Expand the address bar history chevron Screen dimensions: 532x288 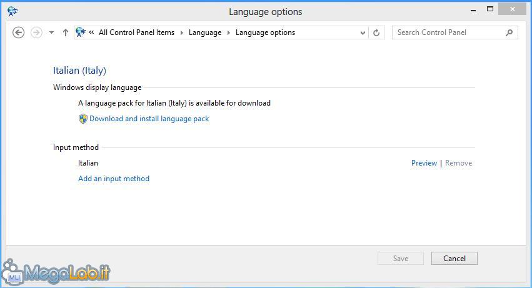pyautogui.click(x=363, y=33)
